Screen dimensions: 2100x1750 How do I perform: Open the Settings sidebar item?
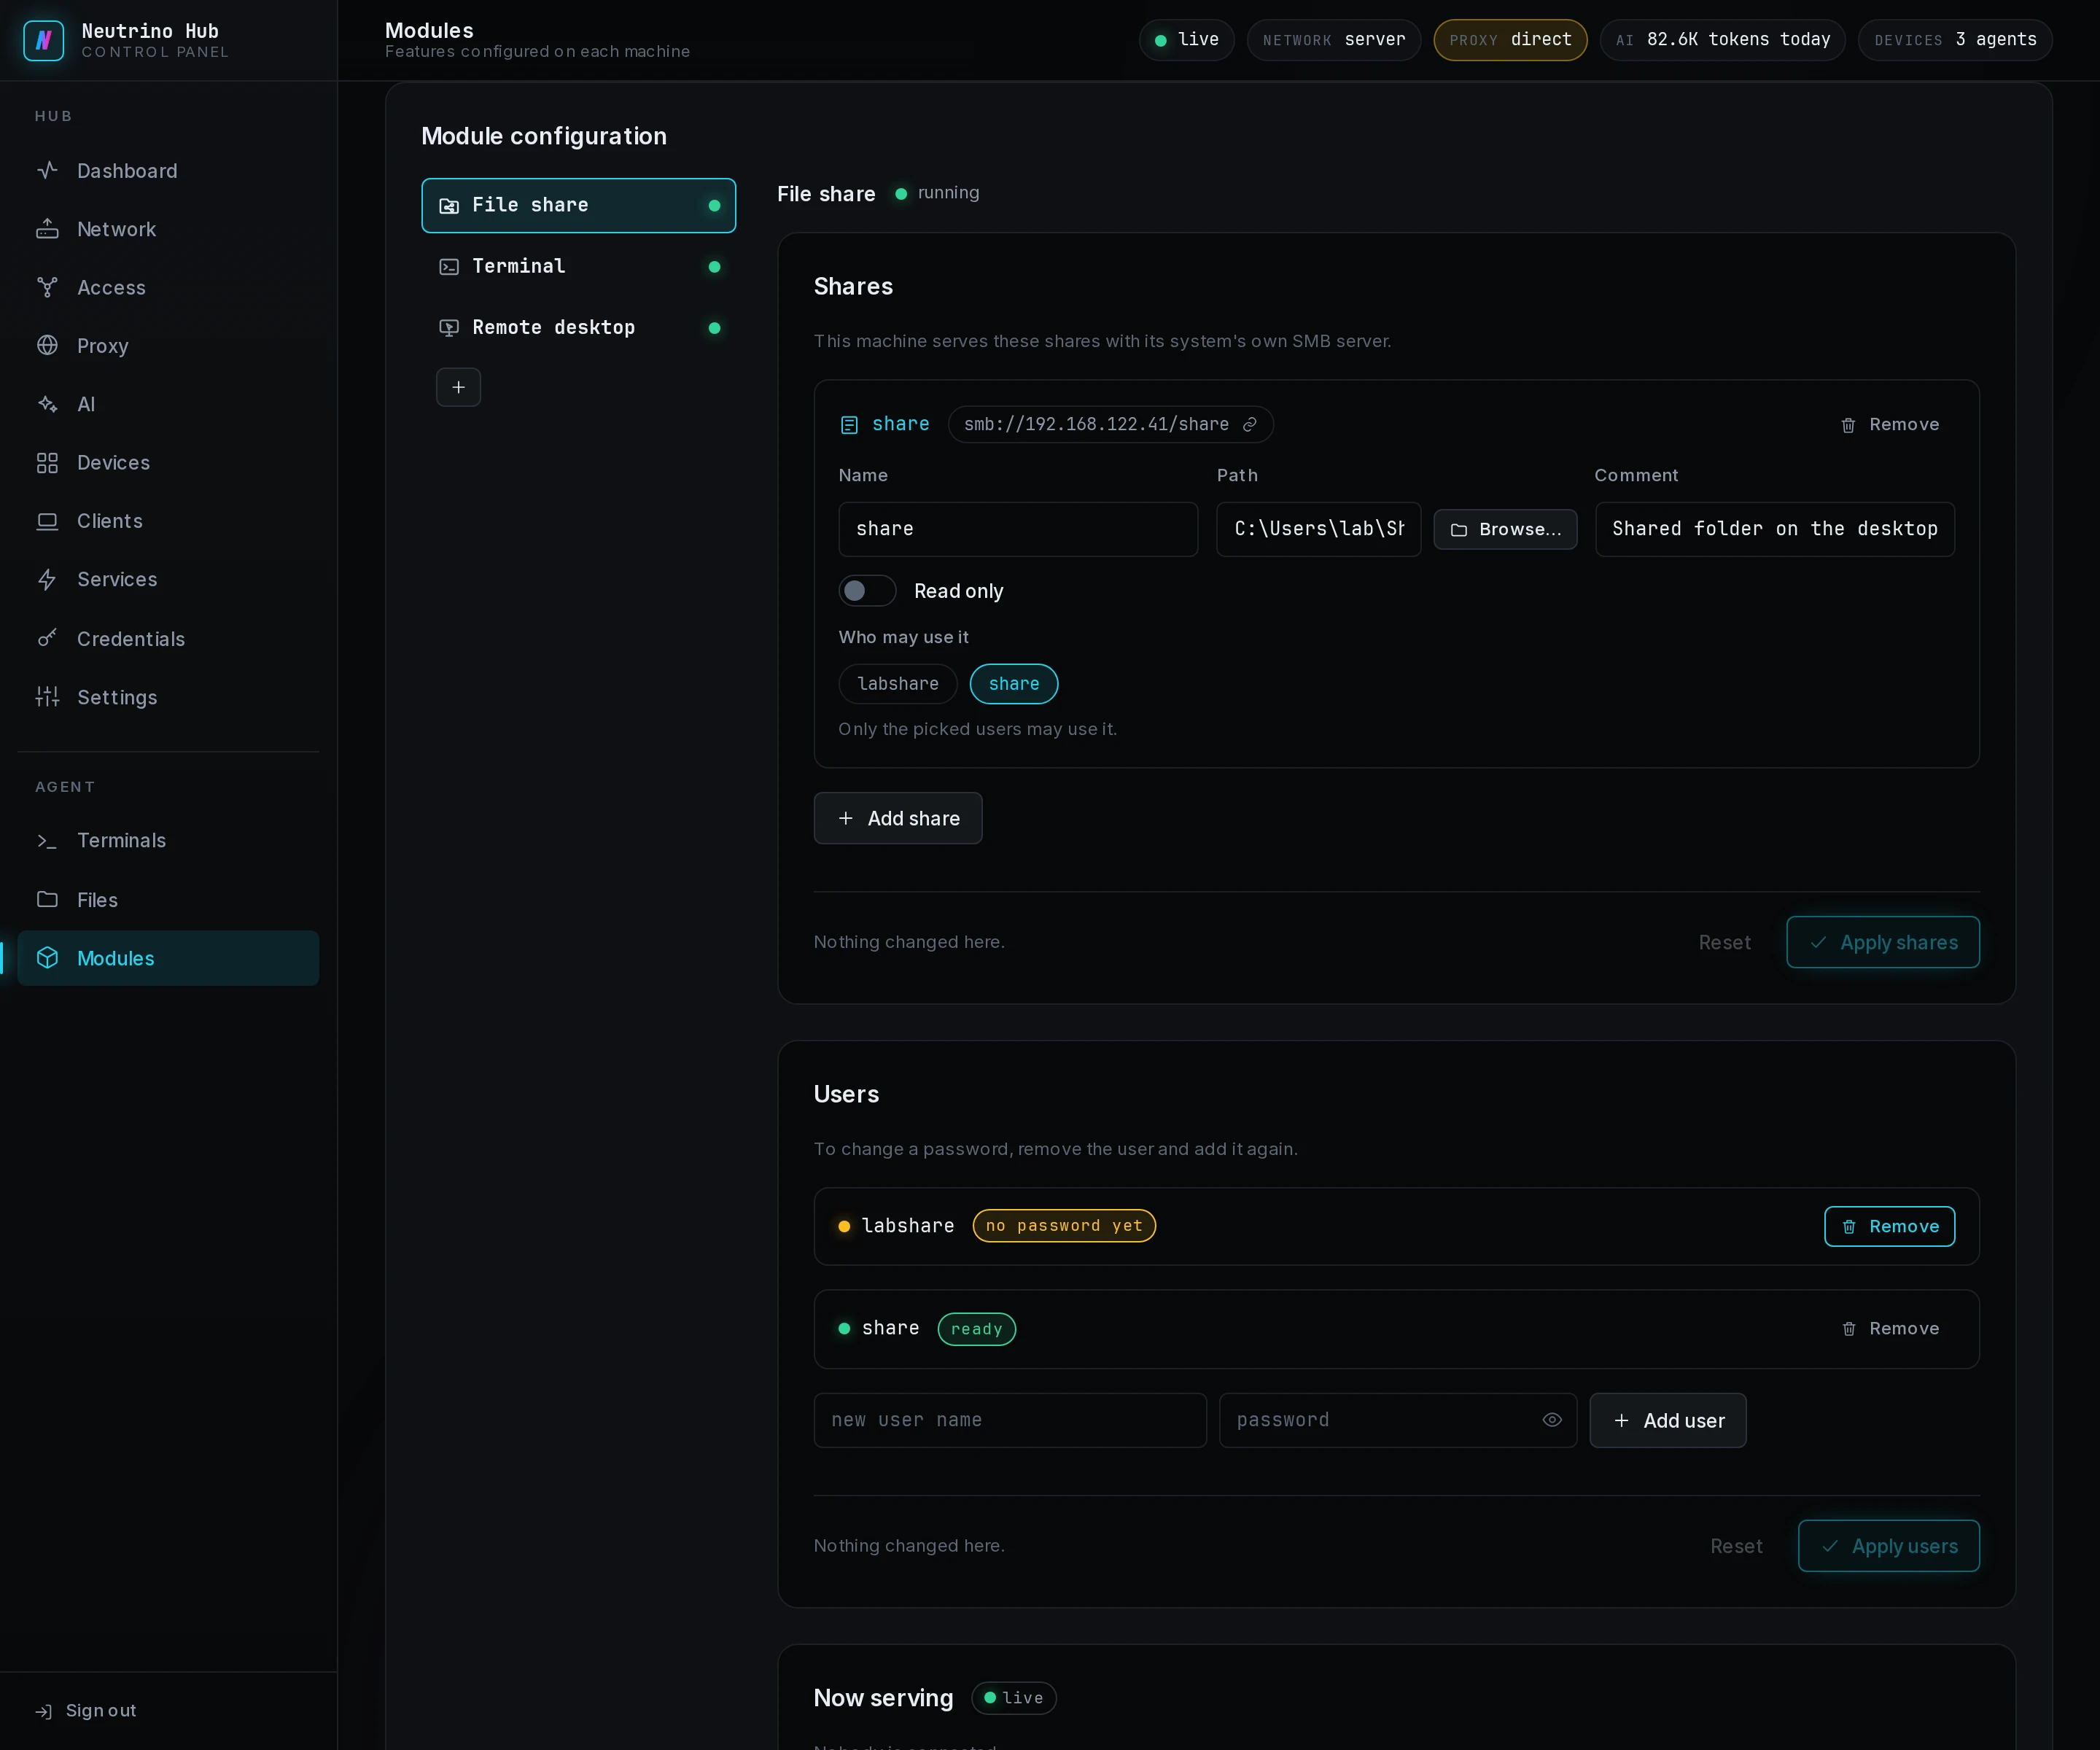click(168, 697)
